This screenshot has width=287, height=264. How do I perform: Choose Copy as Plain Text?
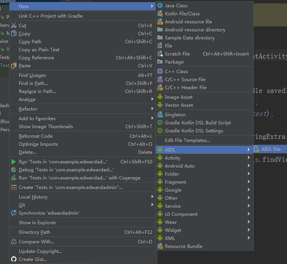pos(82,50)
